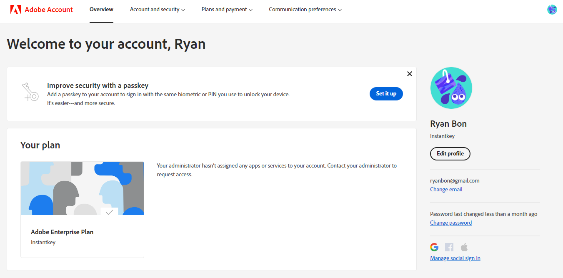Open the Manage social sign in link

455,258
